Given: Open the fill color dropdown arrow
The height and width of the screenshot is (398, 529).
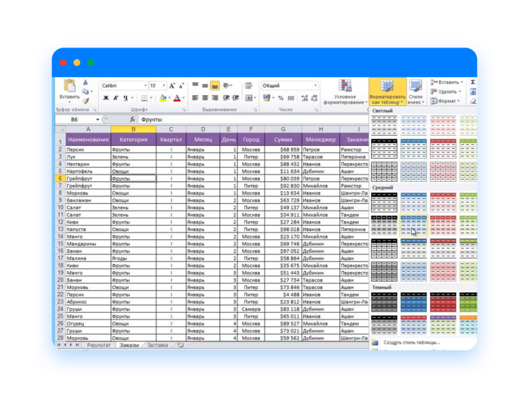Looking at the screenshot, I should [169, 98].
